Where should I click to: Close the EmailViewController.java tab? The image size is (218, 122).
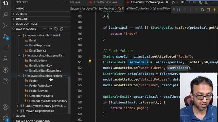click(x=167, y=2)
